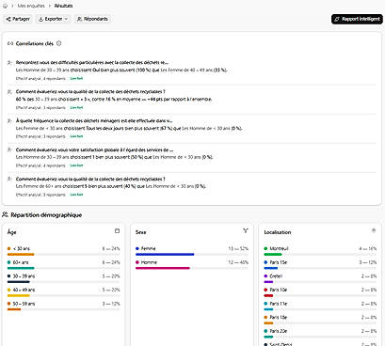Select the '30 – 39 ans' age row
Viewport: 385px width, 346px height.
tap(64, 278)
